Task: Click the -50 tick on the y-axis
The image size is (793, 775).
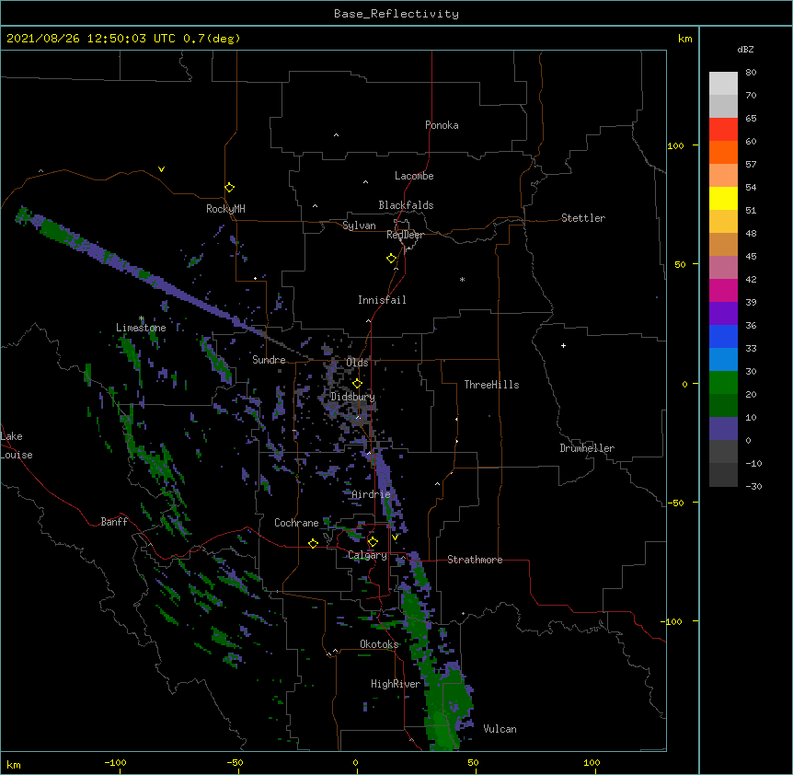Action: 675,503
